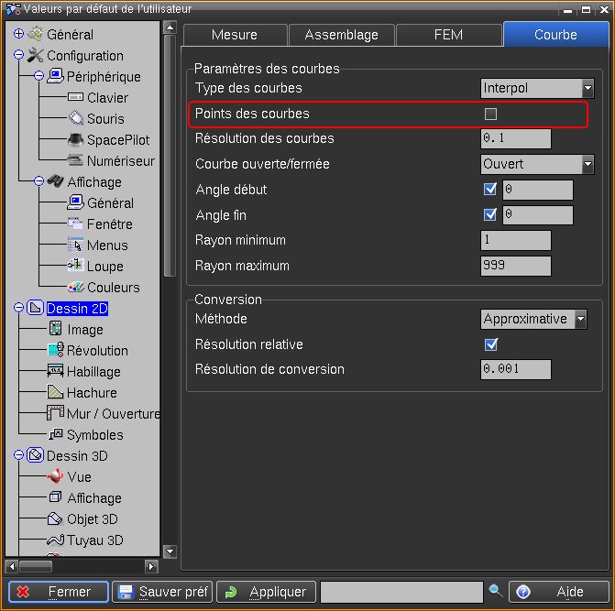Switch to the Mesure tab
615x611 pixels.
tap(235, 35)
